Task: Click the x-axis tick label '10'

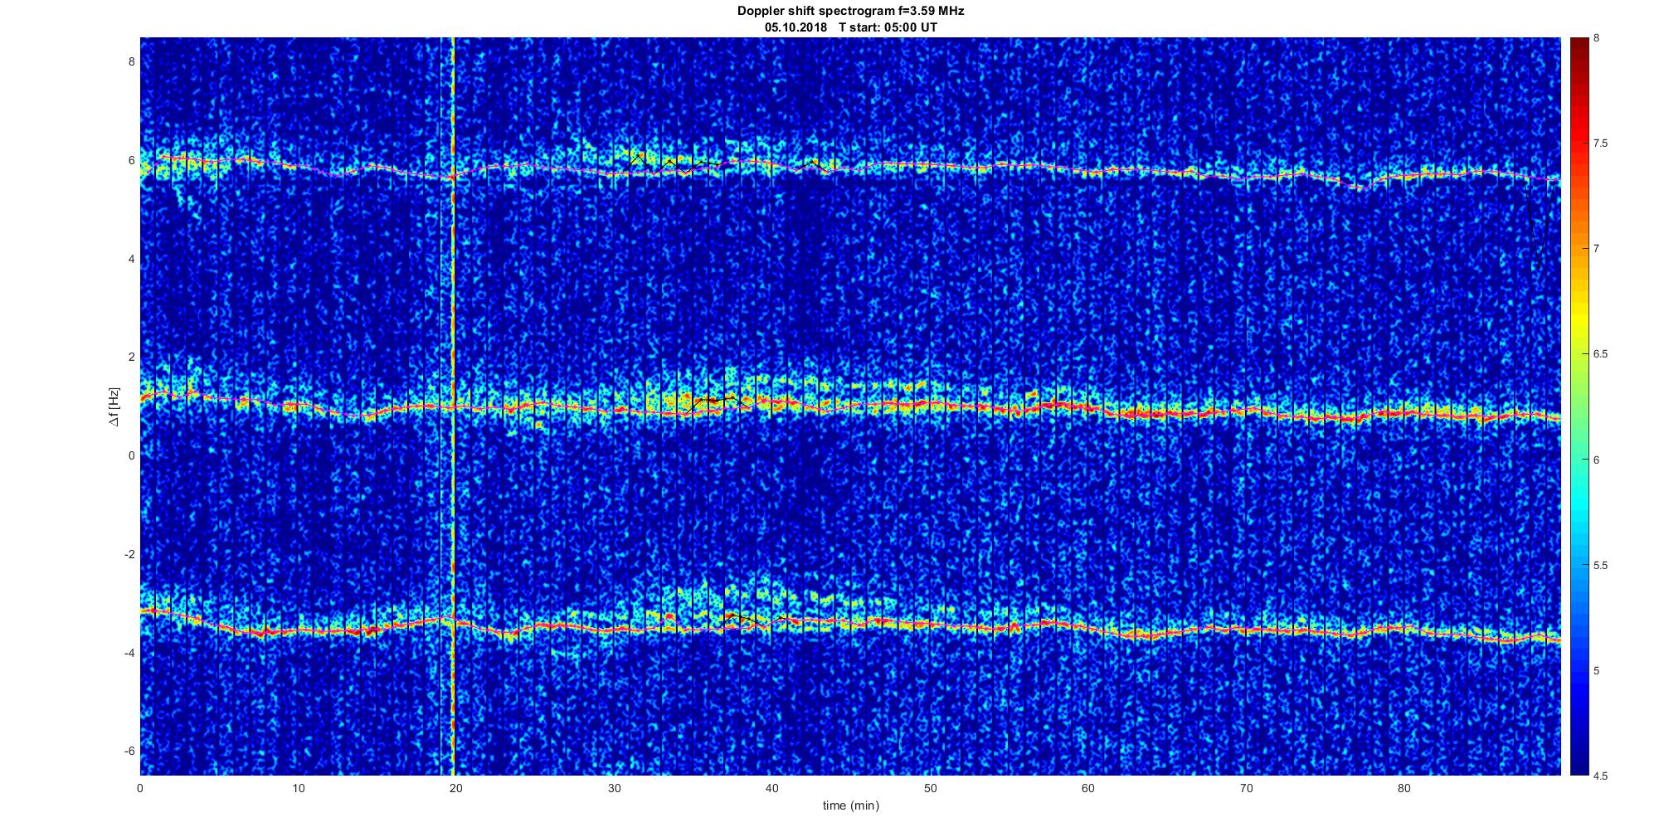Action: click(x=298, y=788)
